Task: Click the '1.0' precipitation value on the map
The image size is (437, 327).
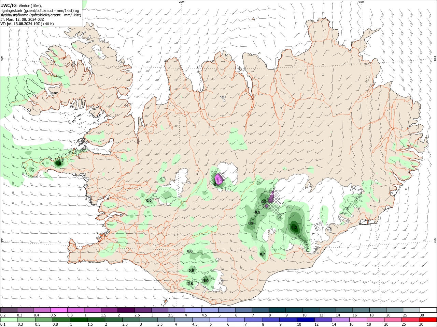Action: pos(206,281)
